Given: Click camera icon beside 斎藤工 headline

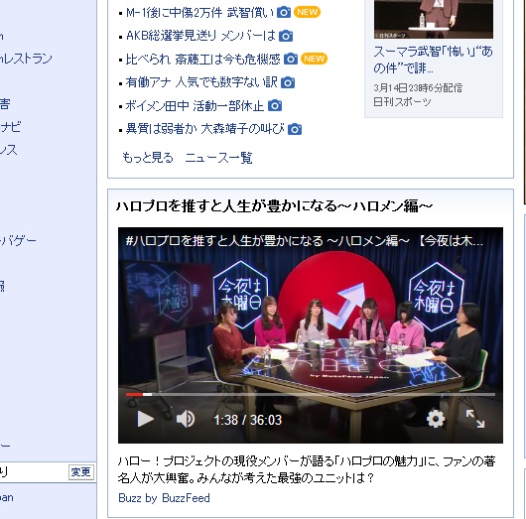Looking at the screenshot, I should pyautogui.click(x=291, y=60).
